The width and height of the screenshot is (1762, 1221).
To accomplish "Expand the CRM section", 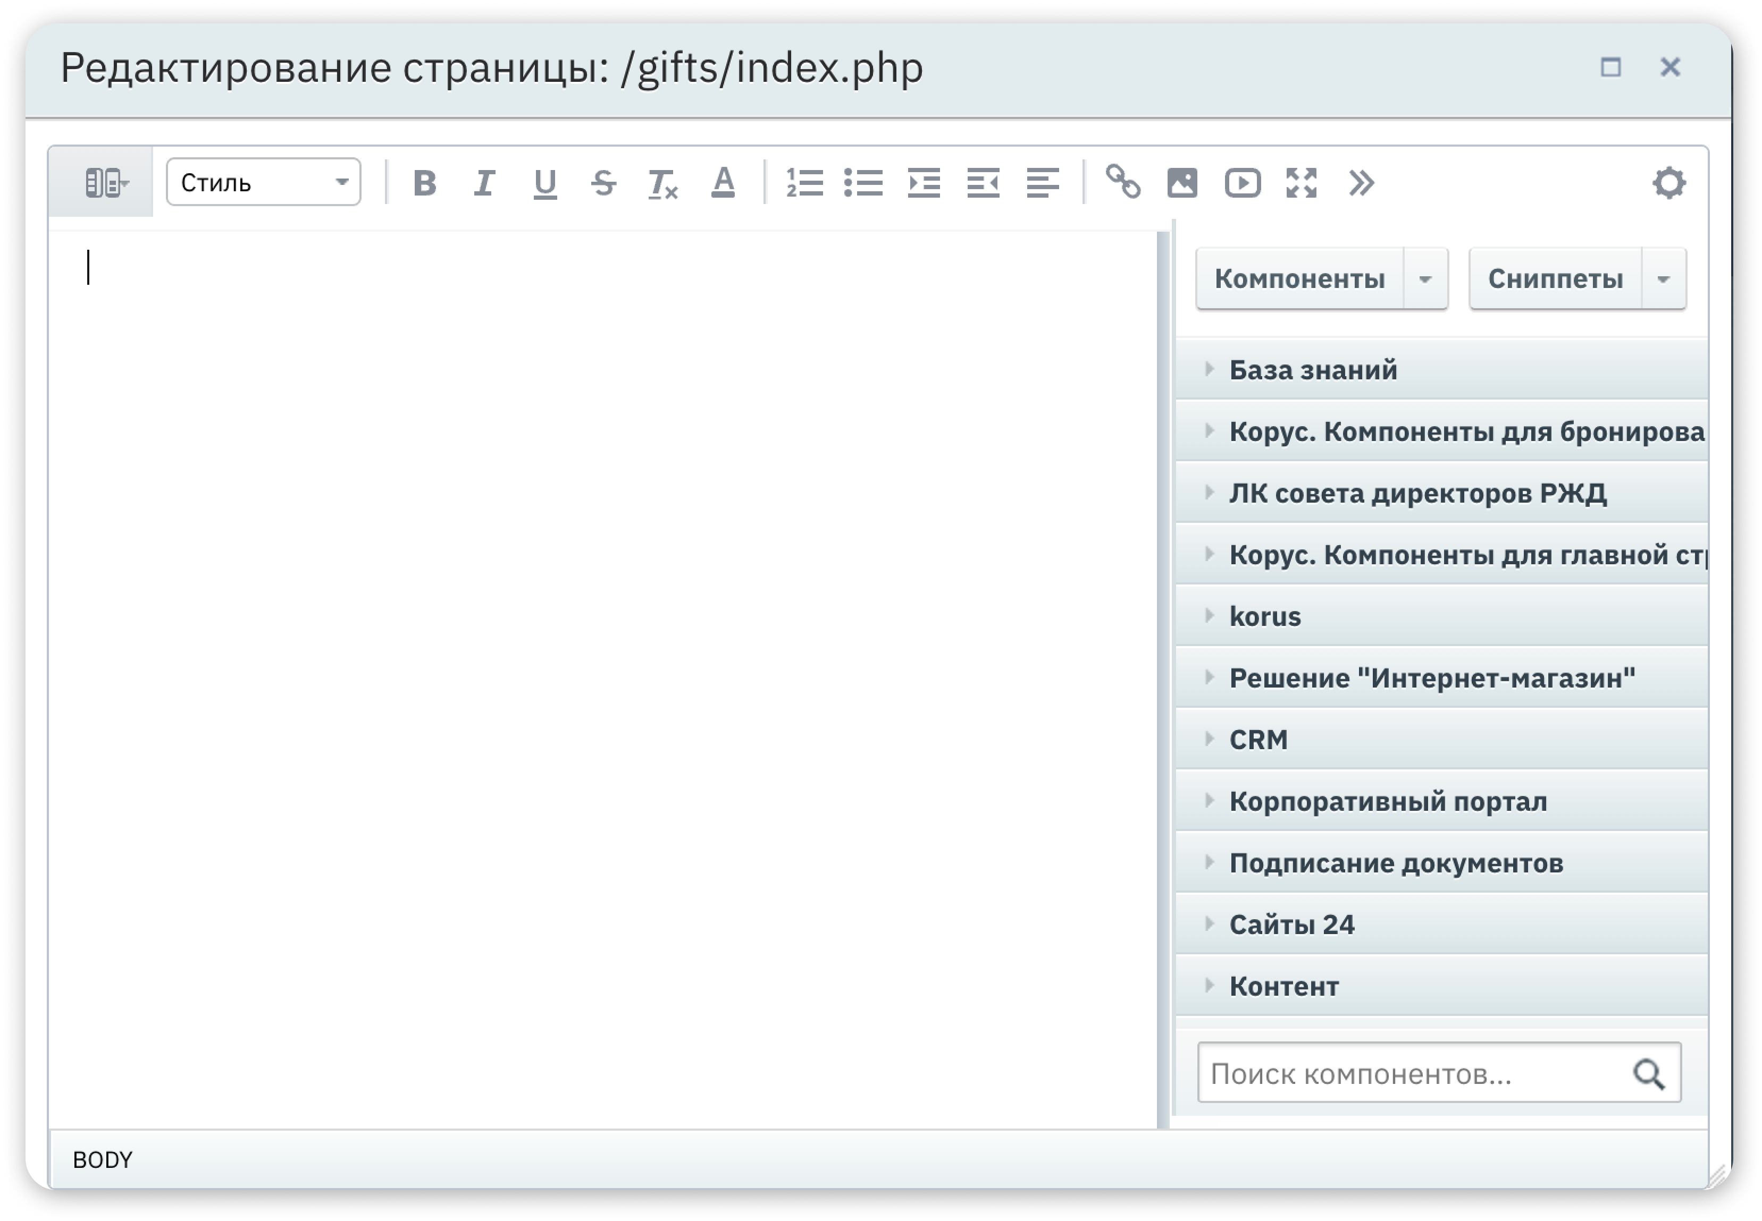I will [1442, 739].
